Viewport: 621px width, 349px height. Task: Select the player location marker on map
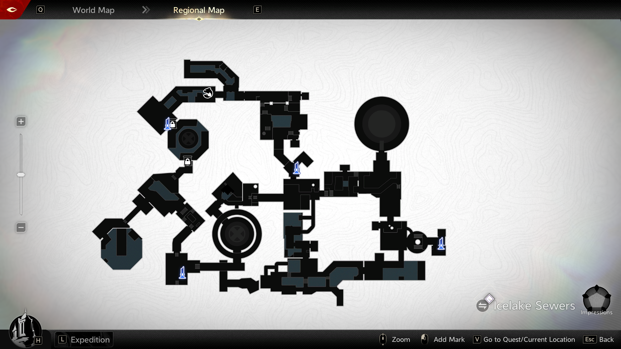208,93
